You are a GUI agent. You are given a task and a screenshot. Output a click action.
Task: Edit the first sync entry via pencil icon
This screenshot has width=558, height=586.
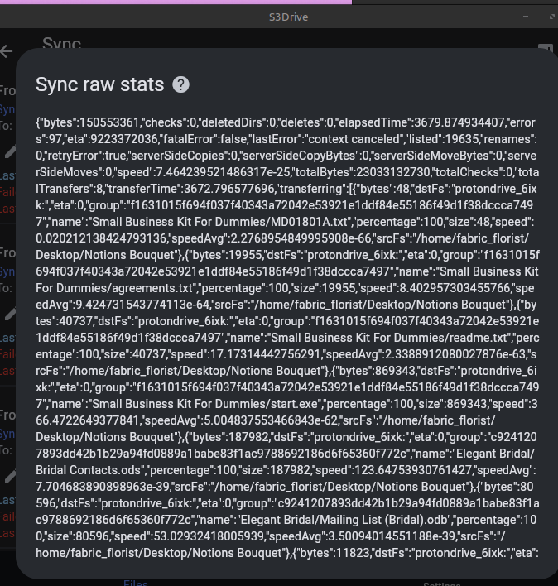click(x=11, y=151)
